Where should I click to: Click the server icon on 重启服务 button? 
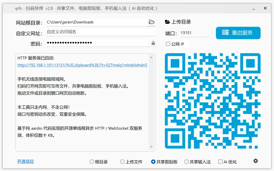225,32
